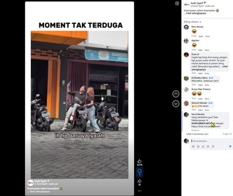Click Balas under Alghifari's comment
This screenshot has height=196, width=233.
207,50
